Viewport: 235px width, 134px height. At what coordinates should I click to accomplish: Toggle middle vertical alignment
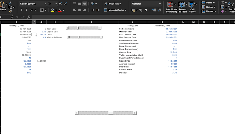tap(79, 4)
